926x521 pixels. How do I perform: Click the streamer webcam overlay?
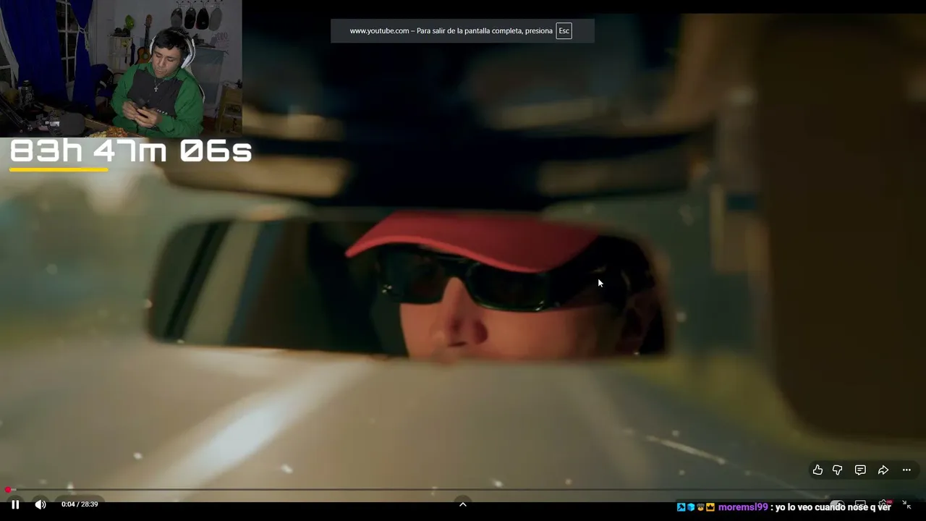(121, 69)
